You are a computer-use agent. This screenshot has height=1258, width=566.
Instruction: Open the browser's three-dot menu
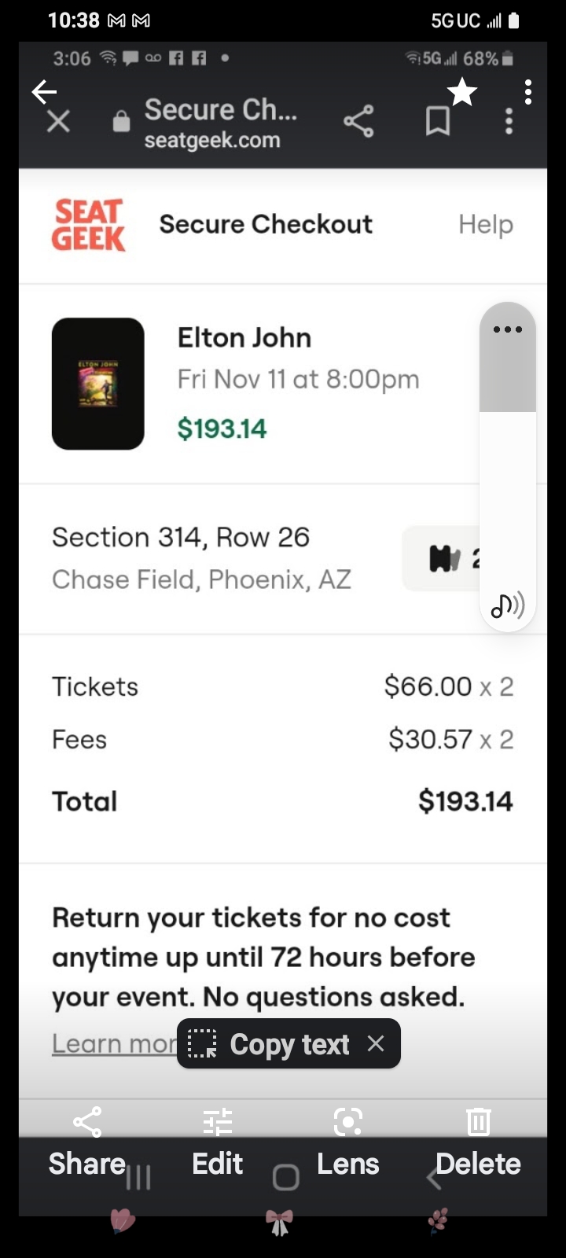coord(509,122)
